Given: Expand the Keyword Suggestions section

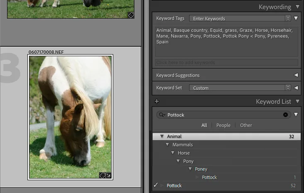Looking at the screenshot, I should [296, 75].
